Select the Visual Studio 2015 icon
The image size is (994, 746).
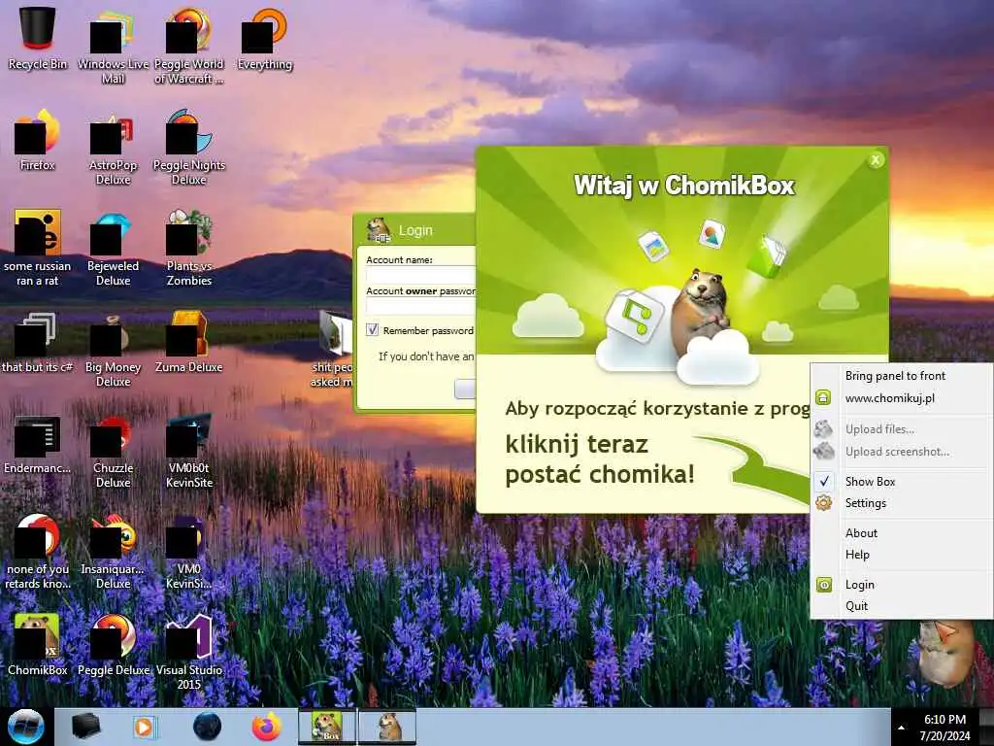pos(189,652)
